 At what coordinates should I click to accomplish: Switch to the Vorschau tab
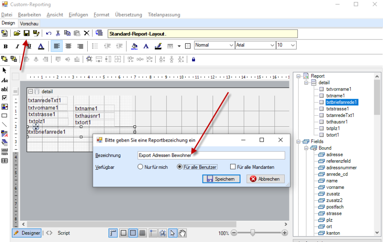(29, 24)
